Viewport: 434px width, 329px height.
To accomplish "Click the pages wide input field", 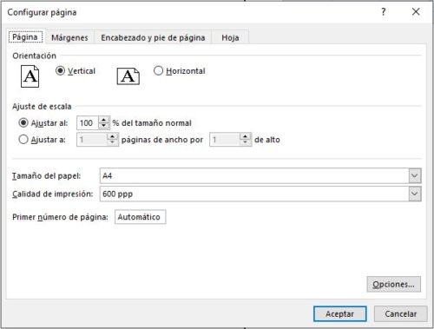I will (x=92, y=140).
